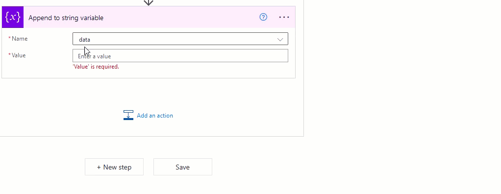
Task: Click the red asterisk beside Value
Action: pos(10,55)
